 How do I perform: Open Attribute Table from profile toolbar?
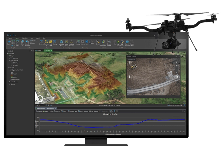(x=73, y=111)
